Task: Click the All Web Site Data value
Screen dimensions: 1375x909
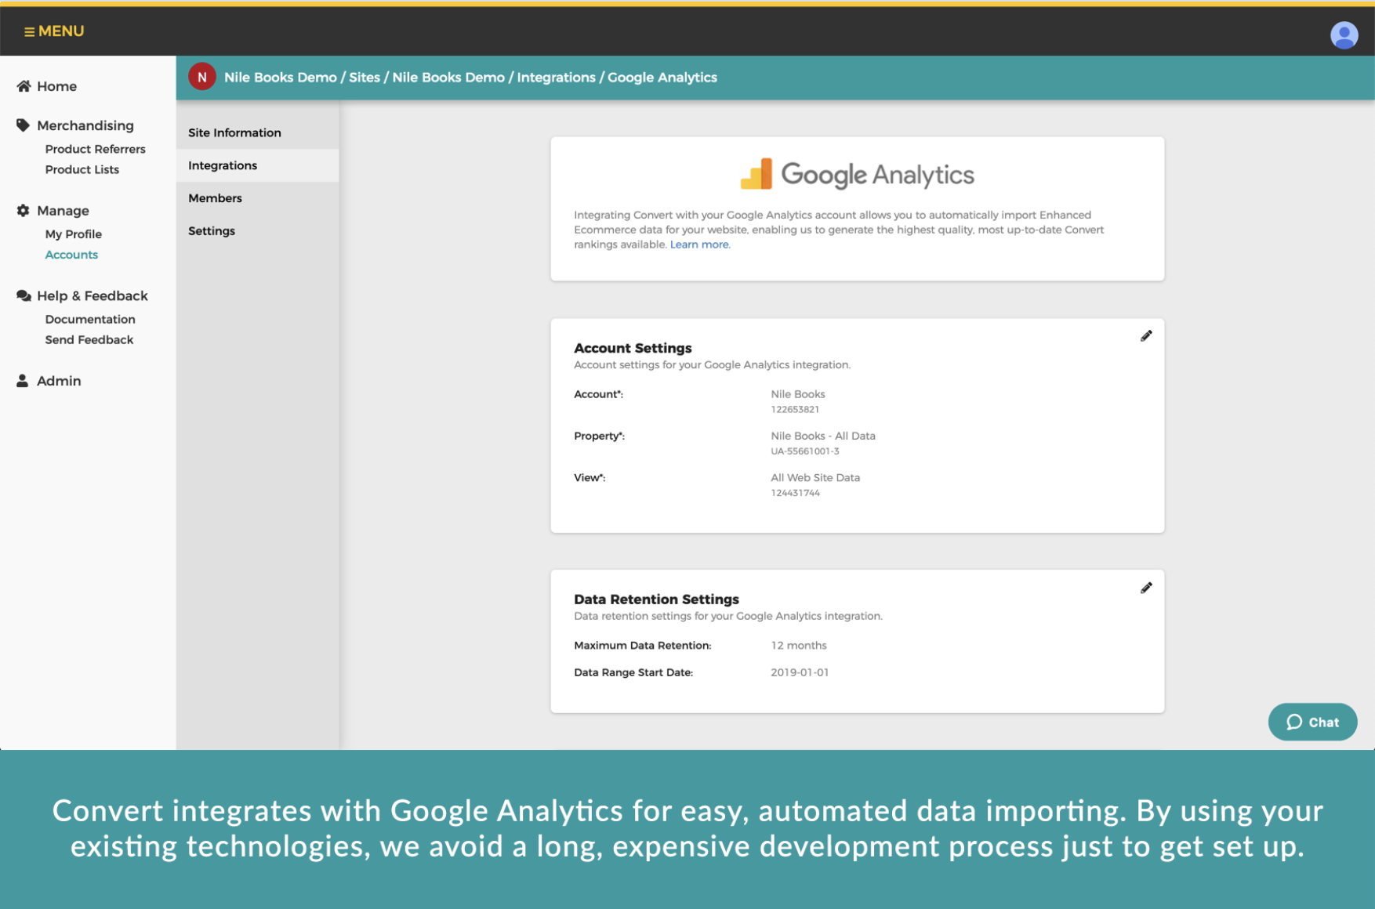Action: [815, 477]
